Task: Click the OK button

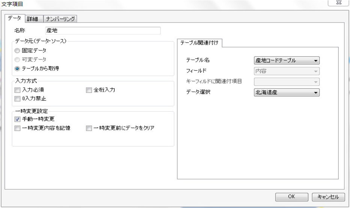Action: point(291,197)
